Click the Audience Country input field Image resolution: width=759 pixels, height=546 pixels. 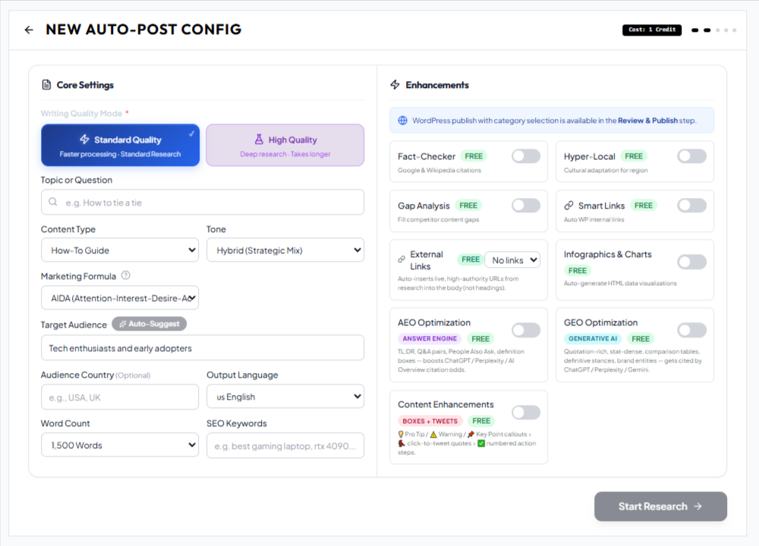click(x=120, y=397)
